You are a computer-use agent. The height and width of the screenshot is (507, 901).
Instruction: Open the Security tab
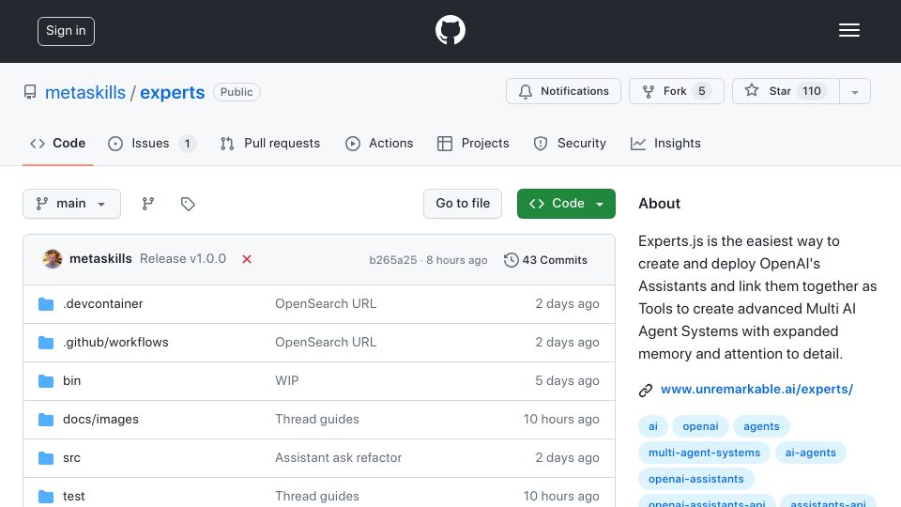click(570, 143)
